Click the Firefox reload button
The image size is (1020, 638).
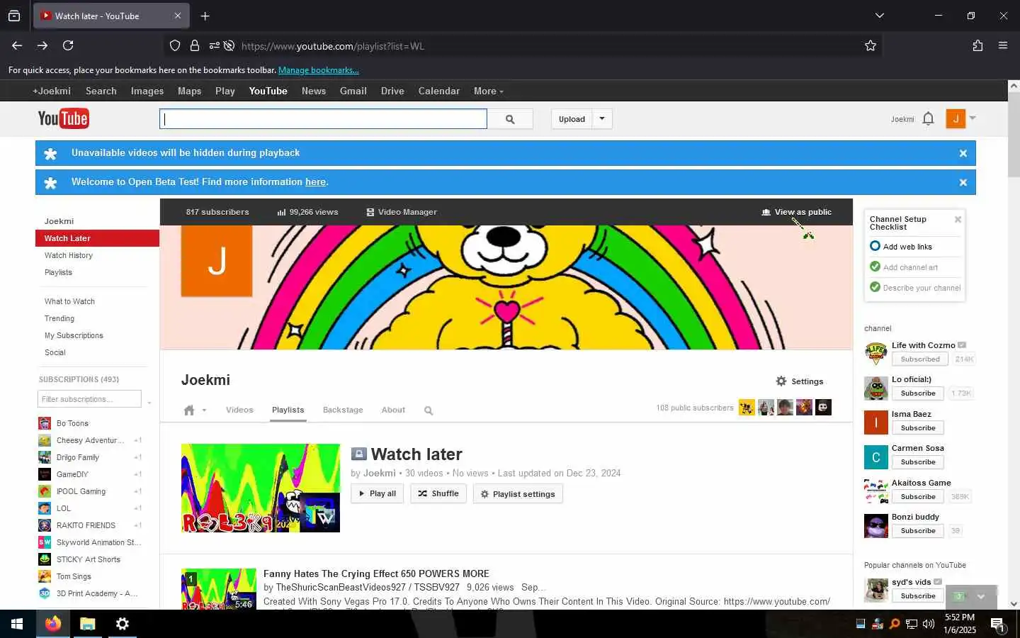(68, 45)
